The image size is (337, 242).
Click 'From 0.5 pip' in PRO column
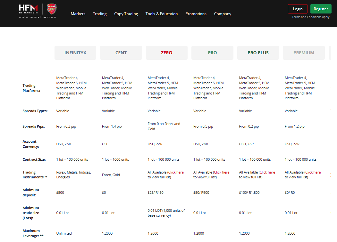[203, 127]
